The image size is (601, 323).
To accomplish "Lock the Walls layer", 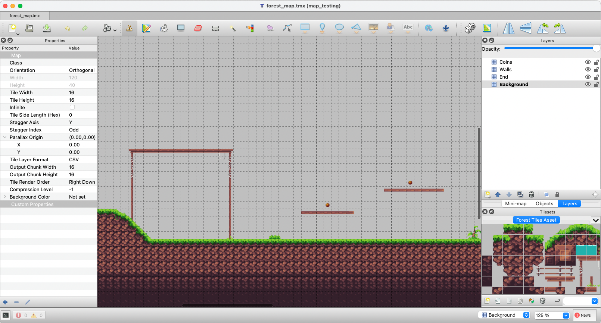I will (x=596, y=70).
